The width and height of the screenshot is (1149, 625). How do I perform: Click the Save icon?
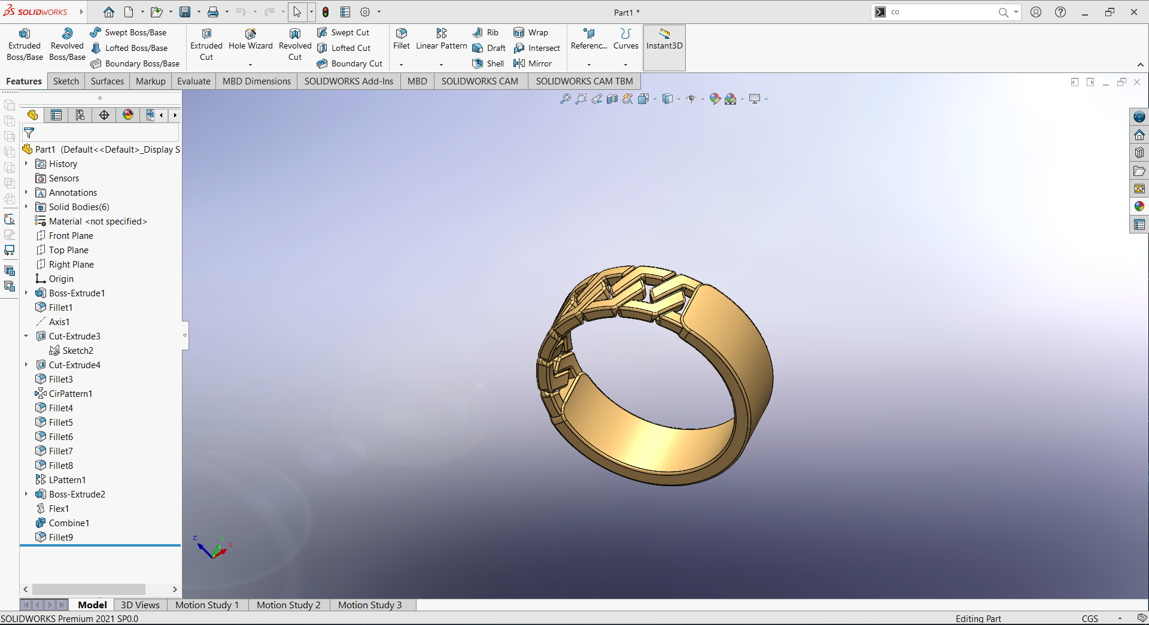pyautogui.click(x=185, y=12)
